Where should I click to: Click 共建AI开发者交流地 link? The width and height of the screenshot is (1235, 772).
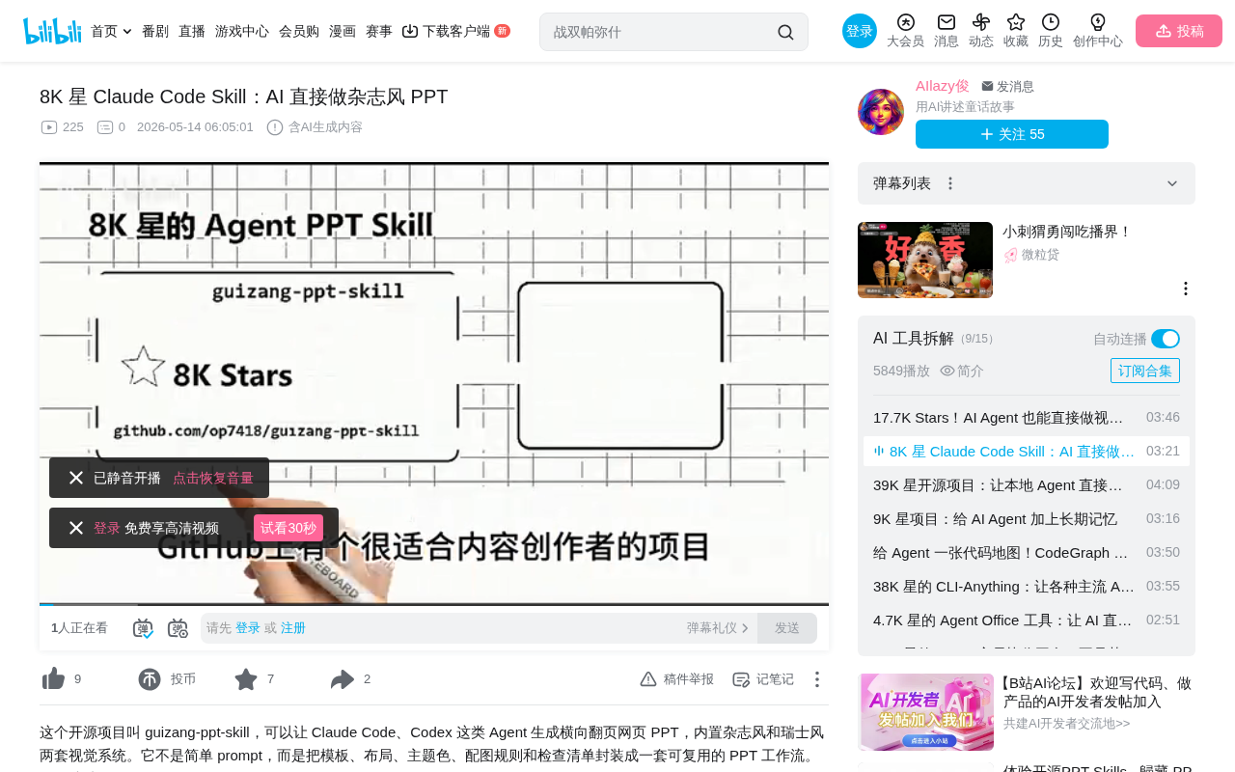[1067, 723]
